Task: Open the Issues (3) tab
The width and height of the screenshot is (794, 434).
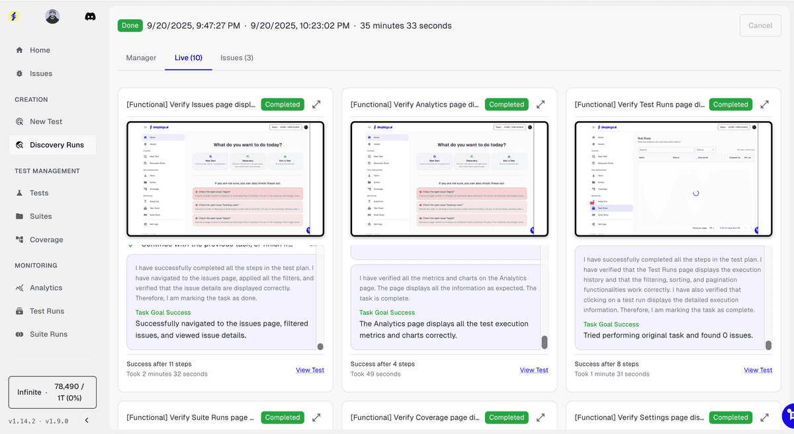Action: (236, 58)
